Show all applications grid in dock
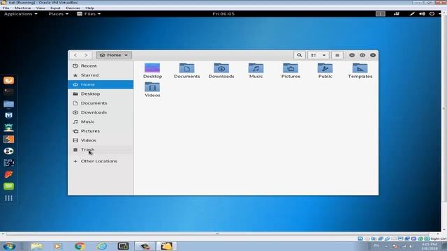The width and height of the screenshot is (447, 251). click(8, 198)
